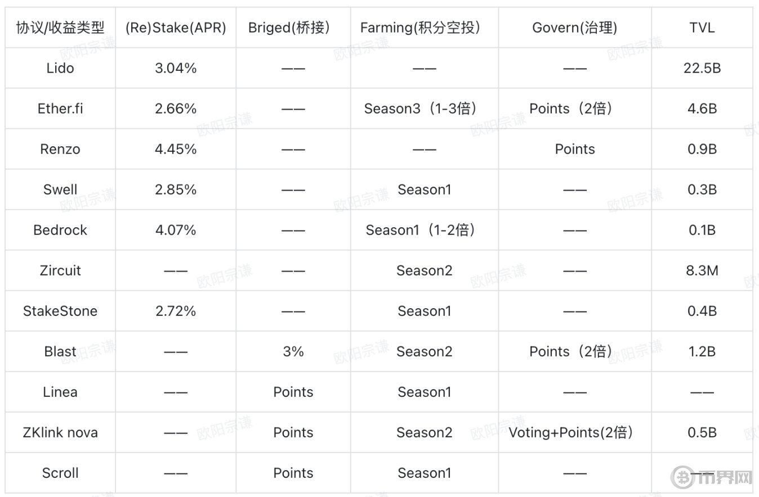This screenshot has height=497, width=759.
Task: Select the StakeStone row label
Action: click(60, 311)
